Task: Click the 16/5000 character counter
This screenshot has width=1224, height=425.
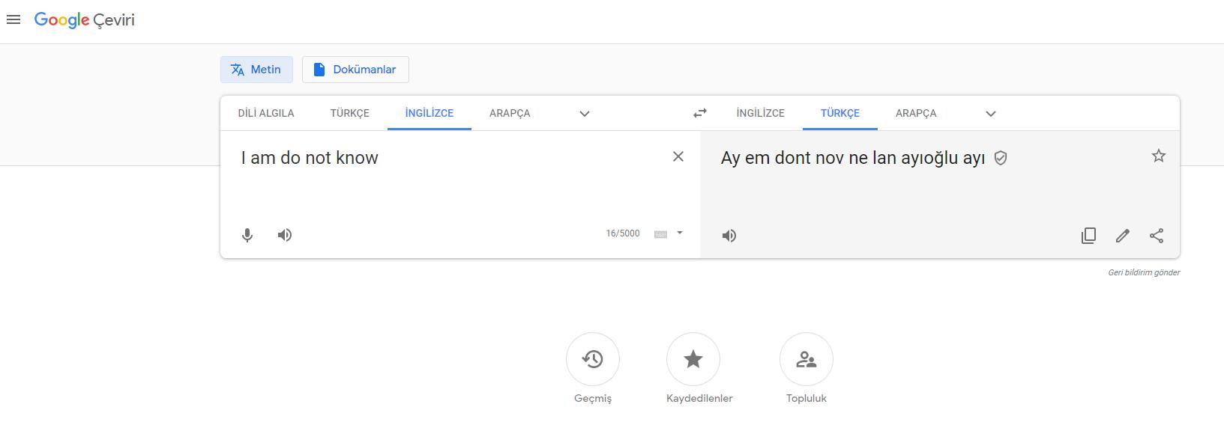Action: 623,233
